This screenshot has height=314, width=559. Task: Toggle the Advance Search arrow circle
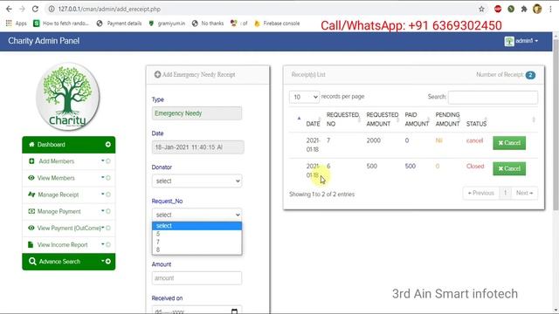click(x=108, y=262)
